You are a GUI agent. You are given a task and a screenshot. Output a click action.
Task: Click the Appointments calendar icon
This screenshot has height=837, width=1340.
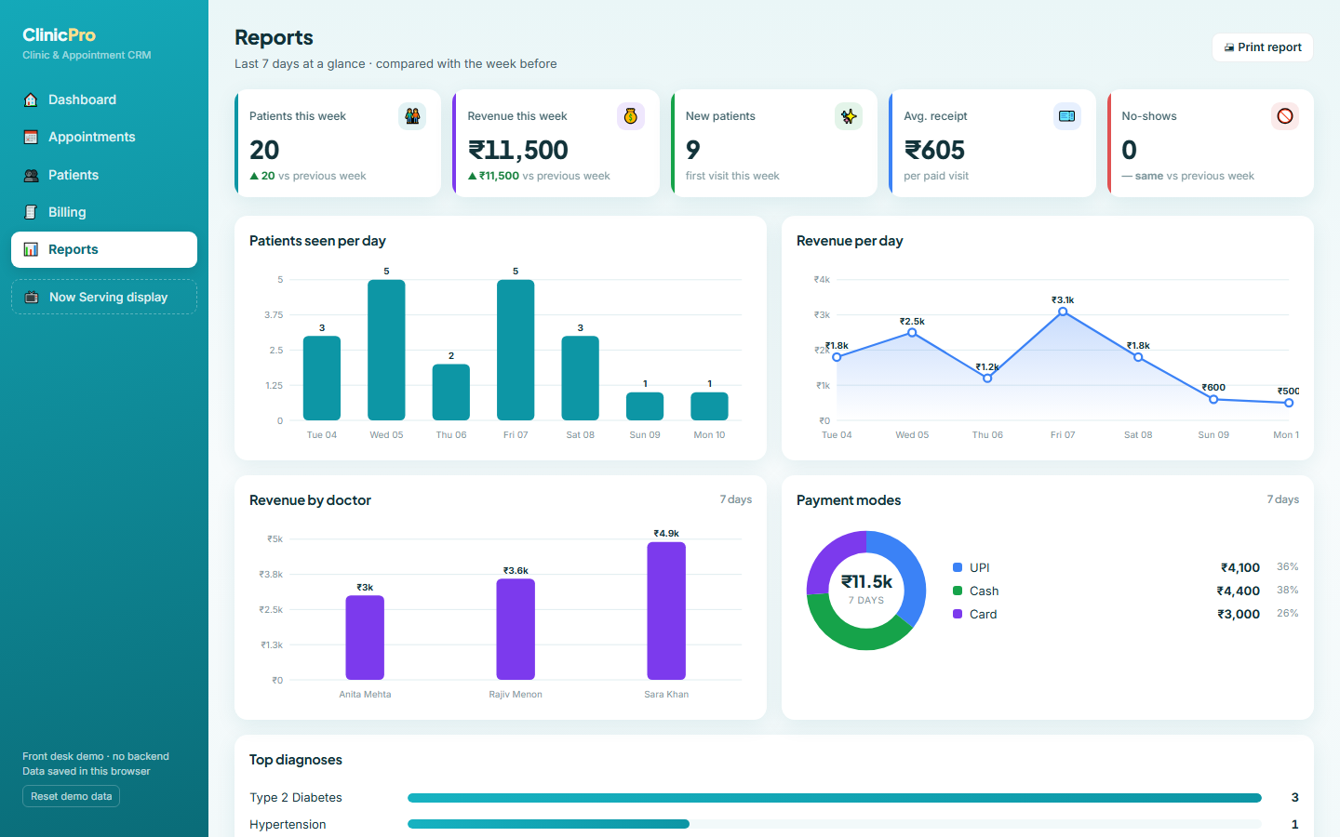pyautogui.click(x=31, y=137)
